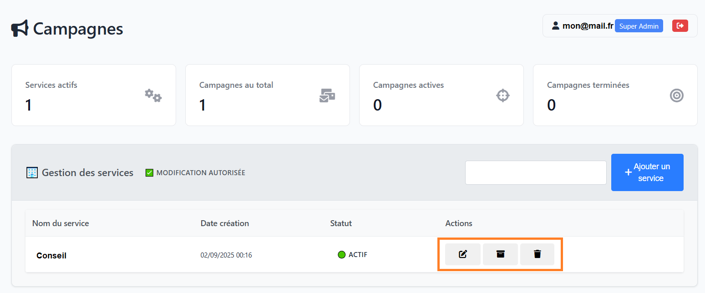
Task: Click the Date création column header
Action: [x=225, y=223]
